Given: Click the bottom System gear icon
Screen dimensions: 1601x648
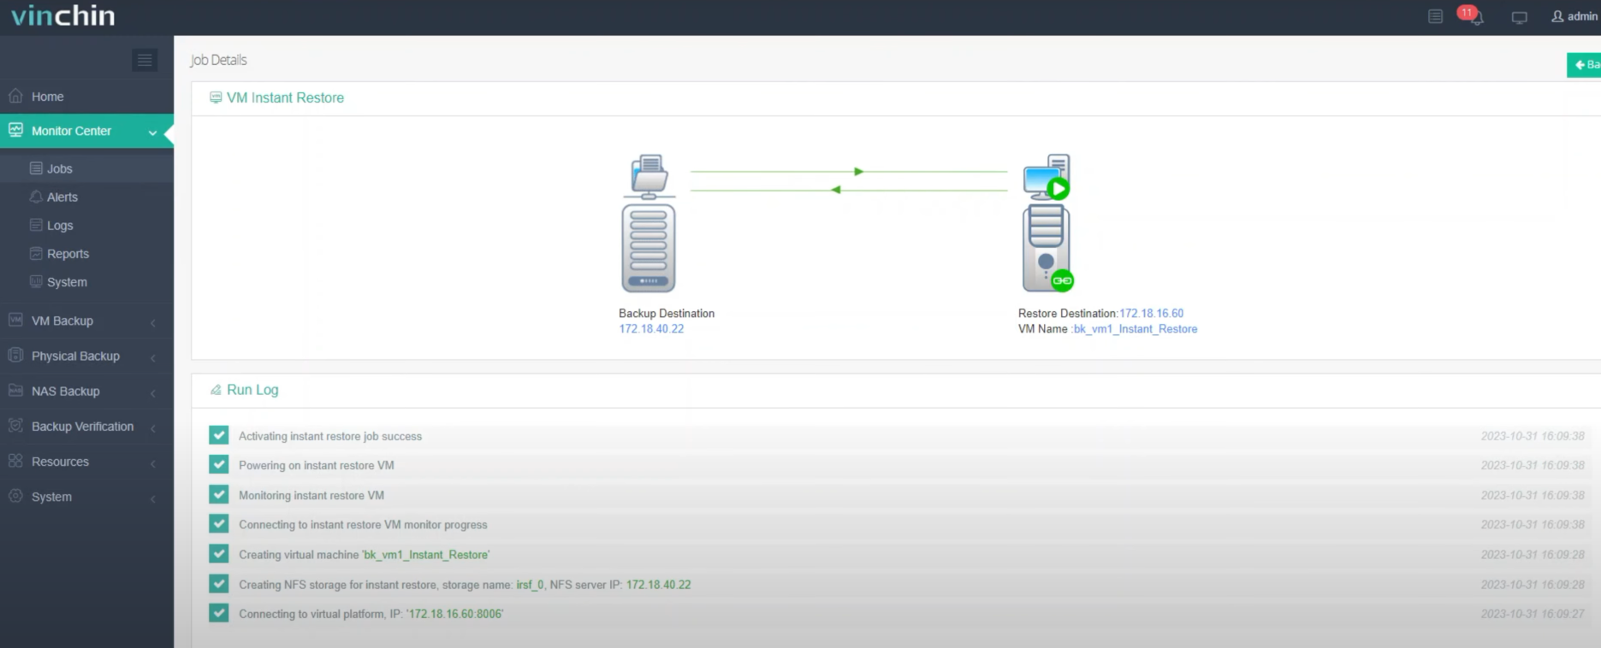Looking at the screenshot, I should (x=15, y=496).
